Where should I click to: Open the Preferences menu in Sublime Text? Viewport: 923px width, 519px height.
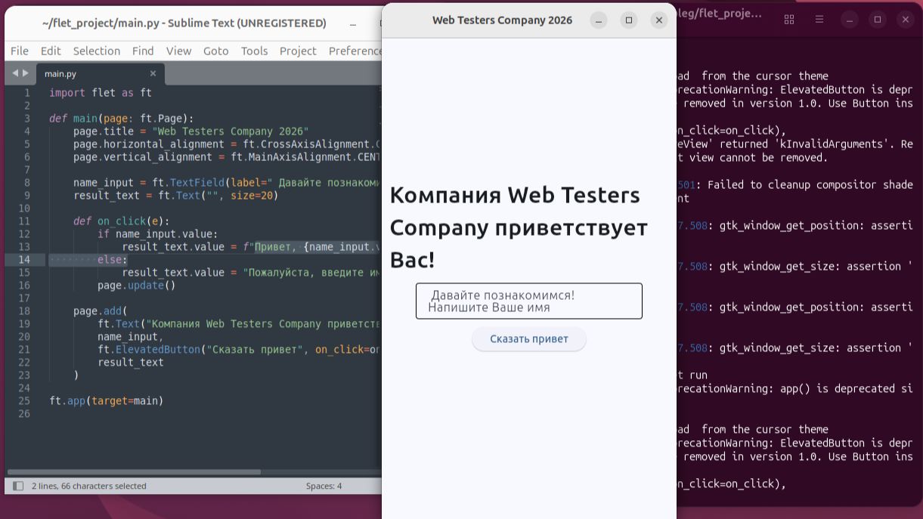click(x=355, y=51)
